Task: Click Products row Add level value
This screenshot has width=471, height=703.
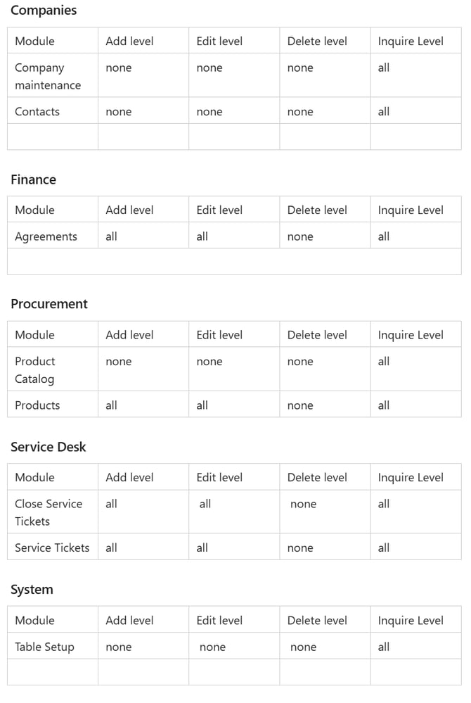Action: coord(112,405)
